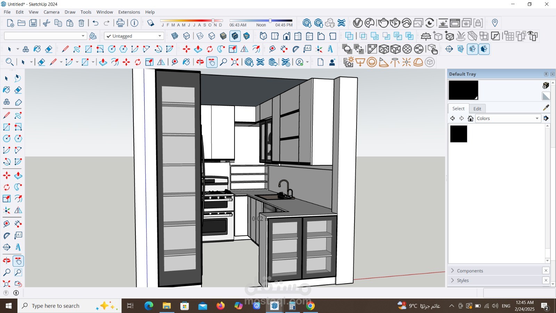
Task: Open the Camera menu
Action: [51, 12]
